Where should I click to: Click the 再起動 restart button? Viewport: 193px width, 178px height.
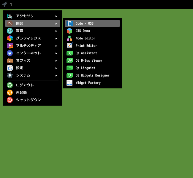[33, 93]
